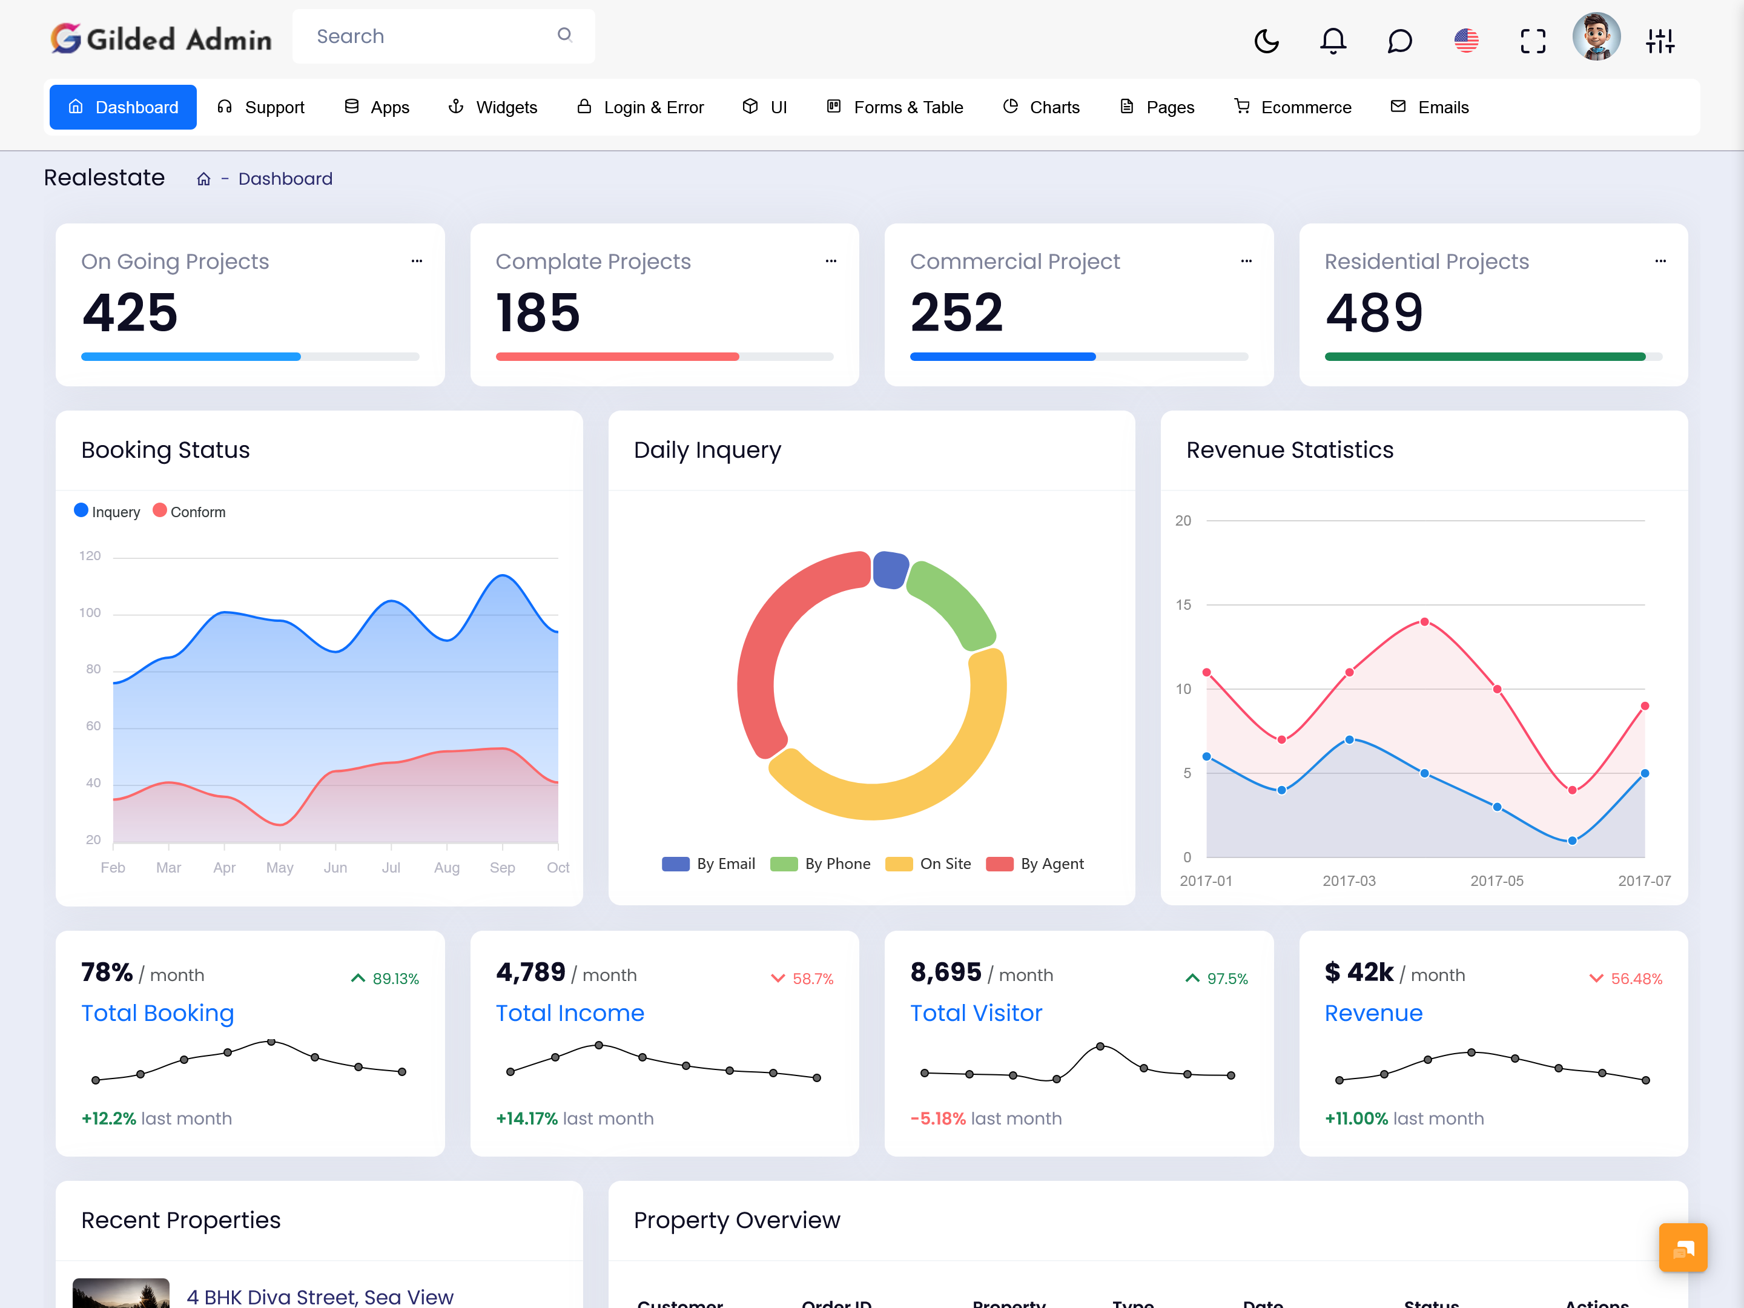1744x1308 pixels.
Task: Click the search magnifier icon
Action: (564, 35)
